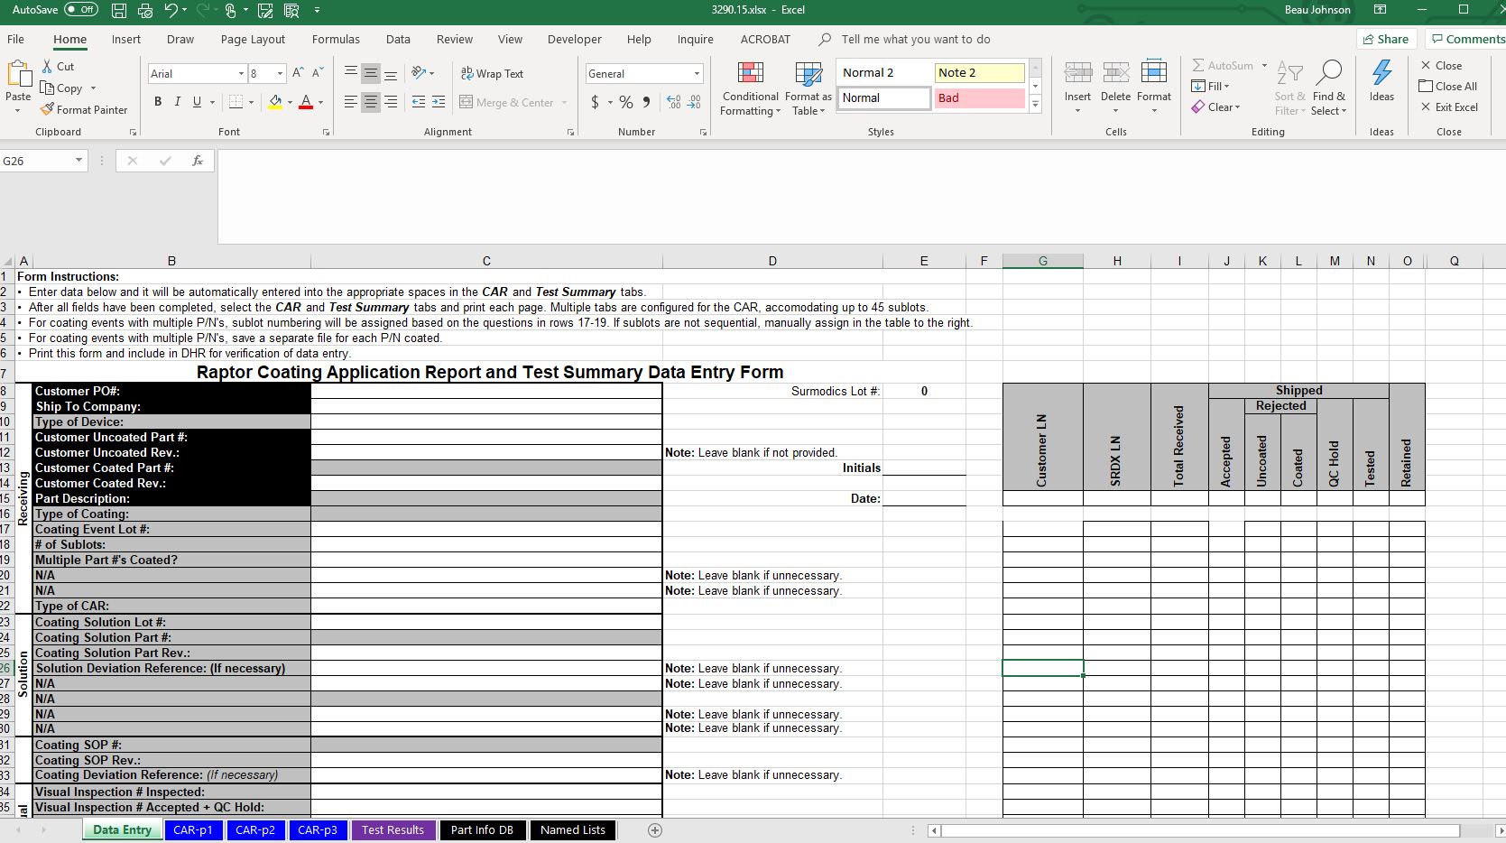Select column G header
This screenshot has height=843, width=1506.
1042,261
